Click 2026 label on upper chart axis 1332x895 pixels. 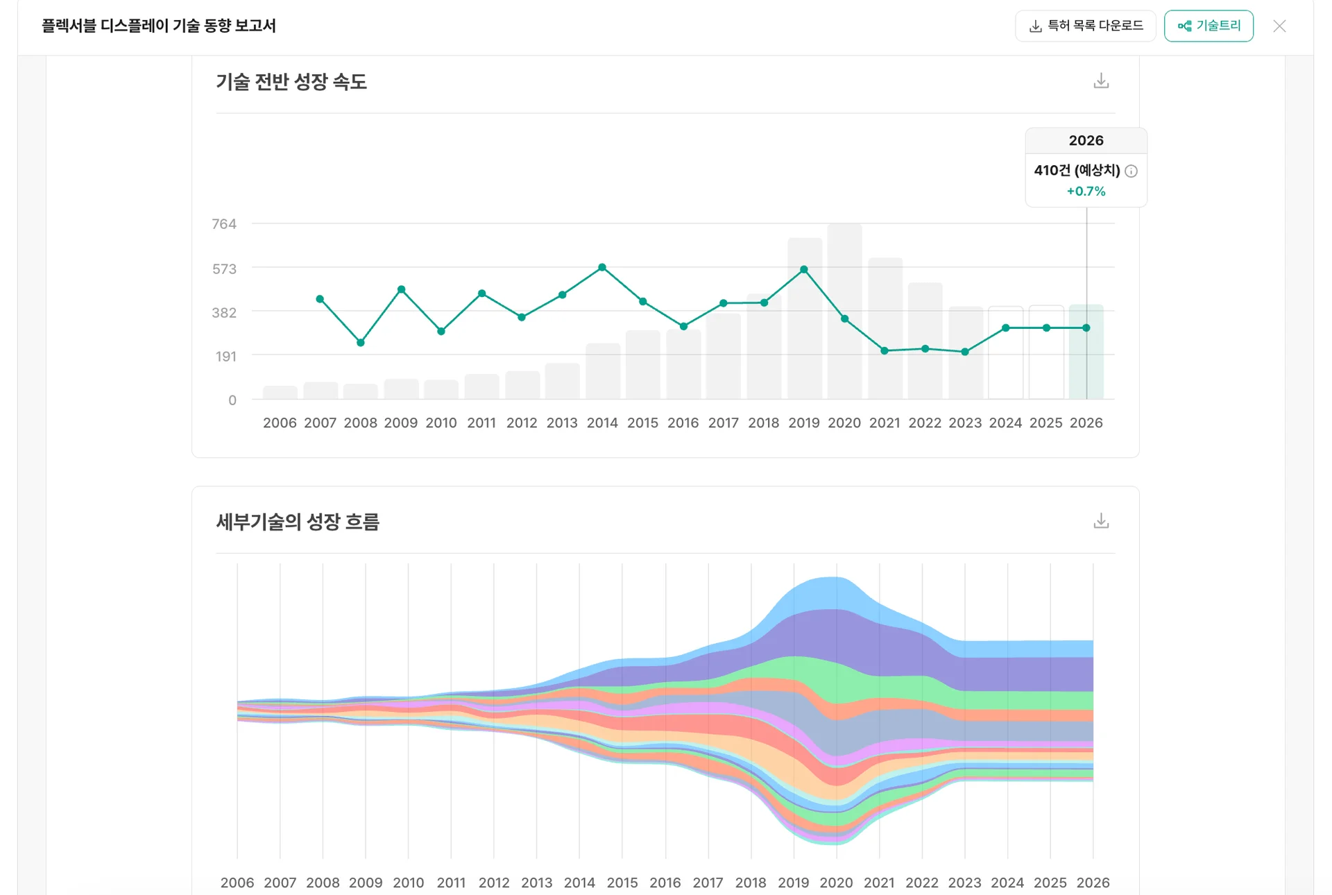pyautogui.click(x=1086, y=423)
